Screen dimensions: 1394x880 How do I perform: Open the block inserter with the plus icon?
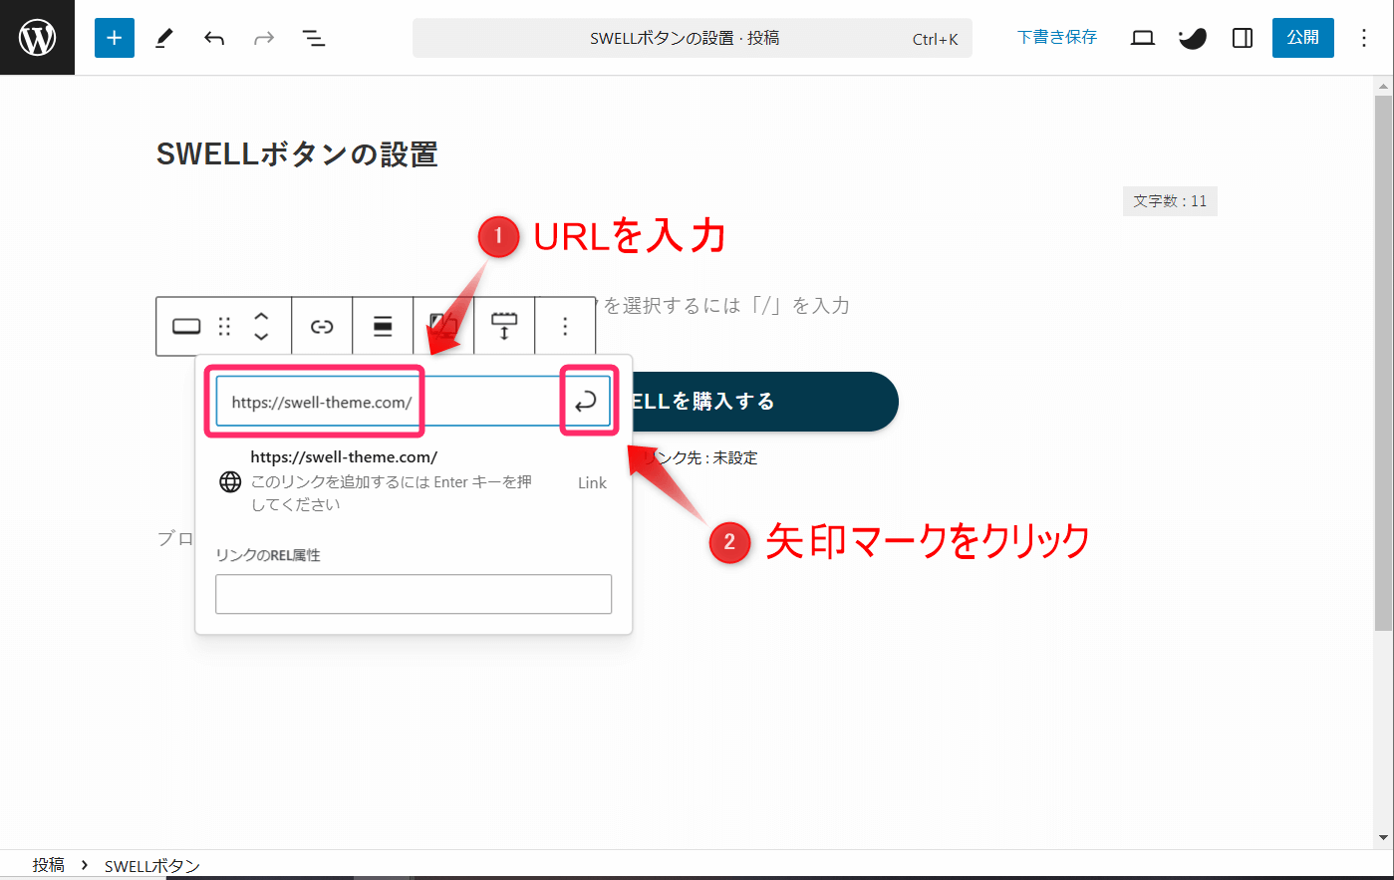pyautogui.click(x=114, y=37)
